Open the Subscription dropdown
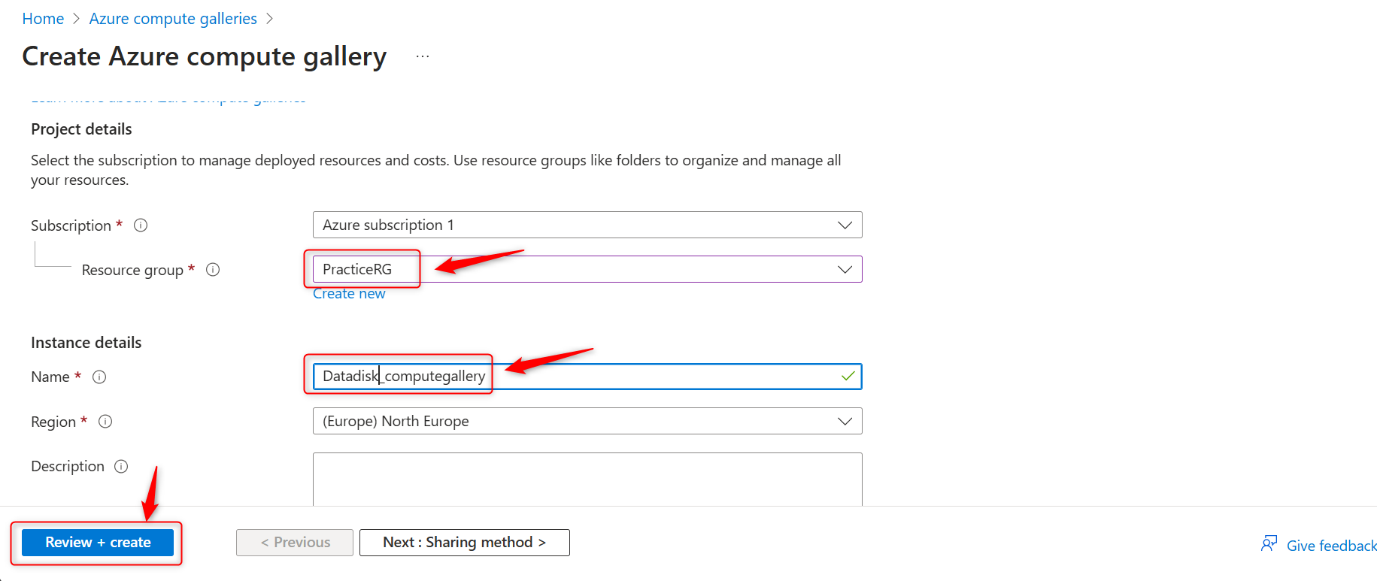Screen dimensions: 1377x581 (587, 225)
